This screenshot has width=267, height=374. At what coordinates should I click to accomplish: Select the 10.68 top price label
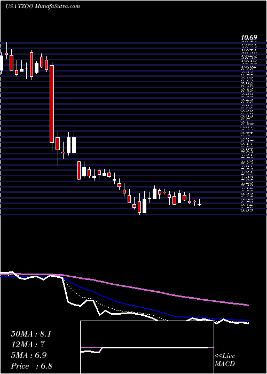coord(249,37)
